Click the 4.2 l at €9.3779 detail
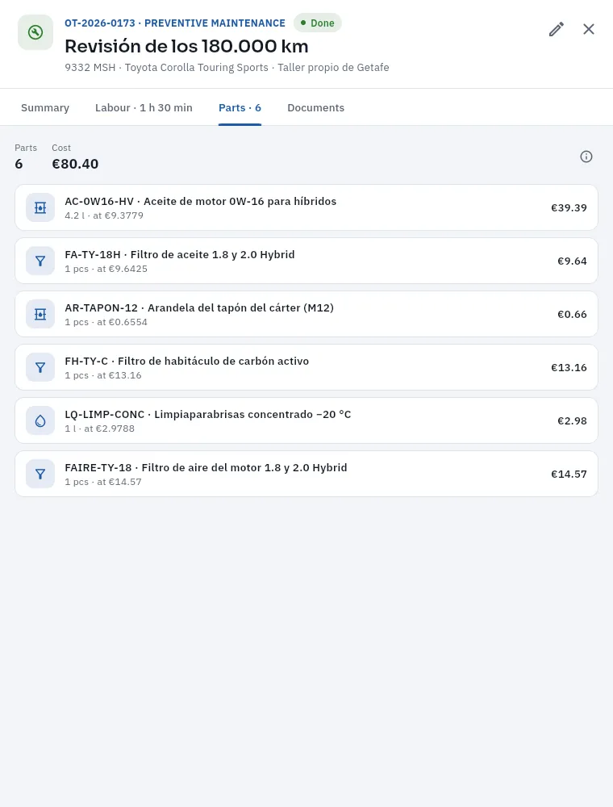Screen dimensions: 613x807 pyautogui.click(x=104, y=215)
